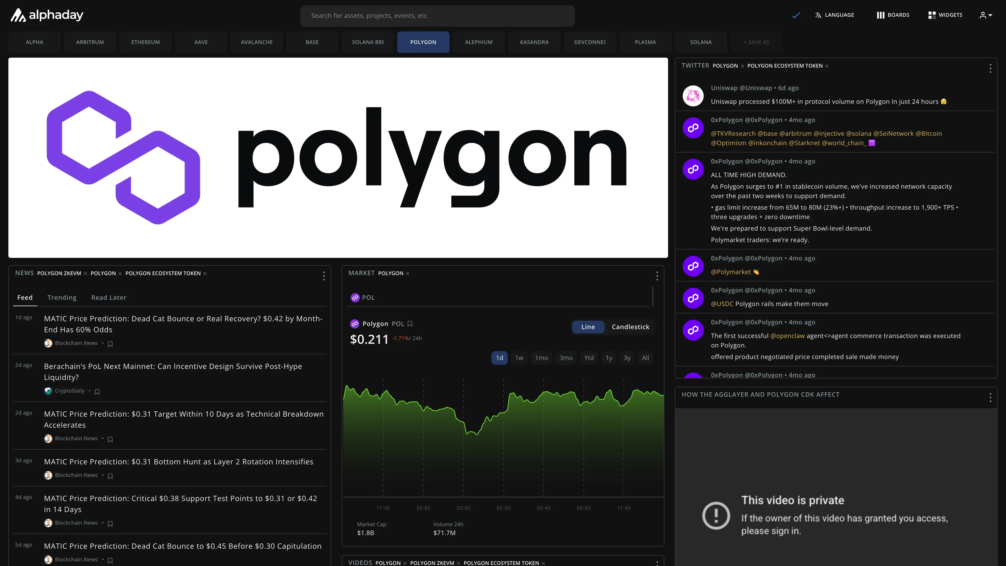
Task: Click the alphaday logo
Action: click(x=47, y=15)
